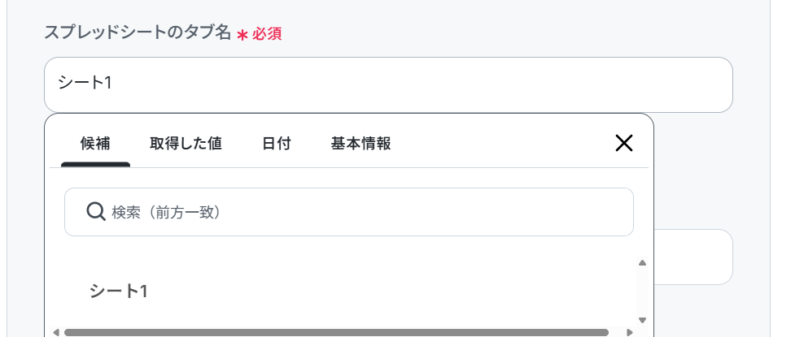Click the horizontal scrollbar left arrow
This screenshot has width=804, height=337.
[56, 332]
